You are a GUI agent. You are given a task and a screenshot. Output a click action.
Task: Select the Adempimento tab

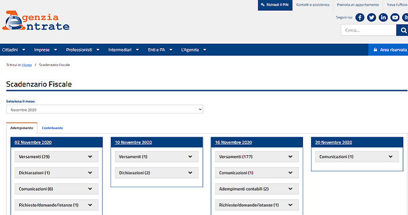[x=22, y=128]
